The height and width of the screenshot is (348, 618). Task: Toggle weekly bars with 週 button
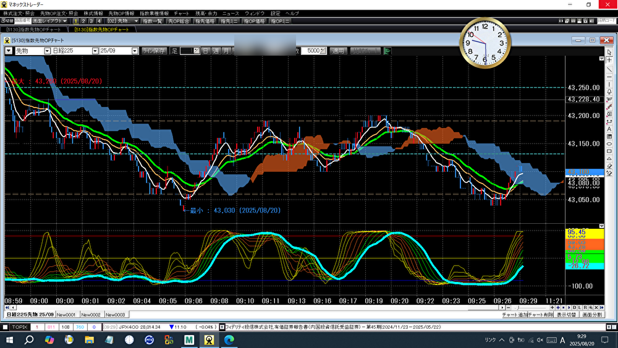216,51
